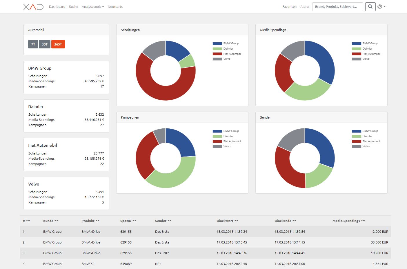Open the user account icon menu

(x=381, y=7)
